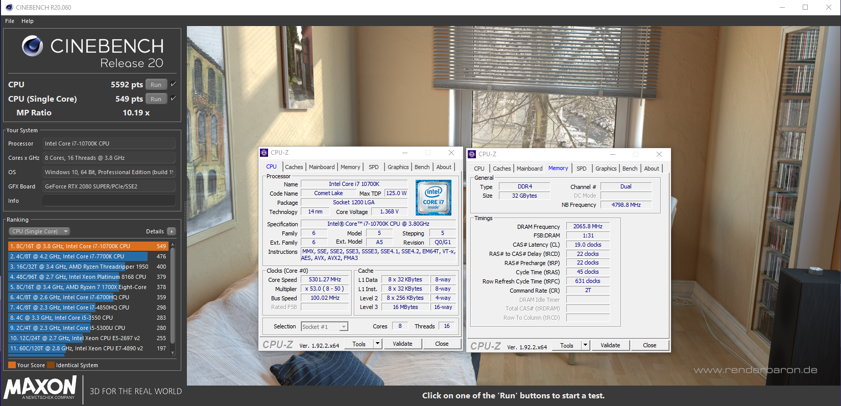The width and height of the screenshot is (841, 406).
Task: Click the CPU-Z icon in the Memory window's title bar
Action: [472, 154]
